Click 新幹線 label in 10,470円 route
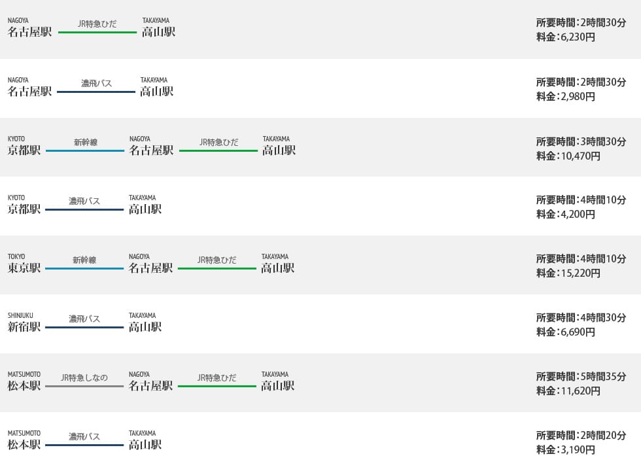This screenshot has height=471, width=641. coord(85,142)
